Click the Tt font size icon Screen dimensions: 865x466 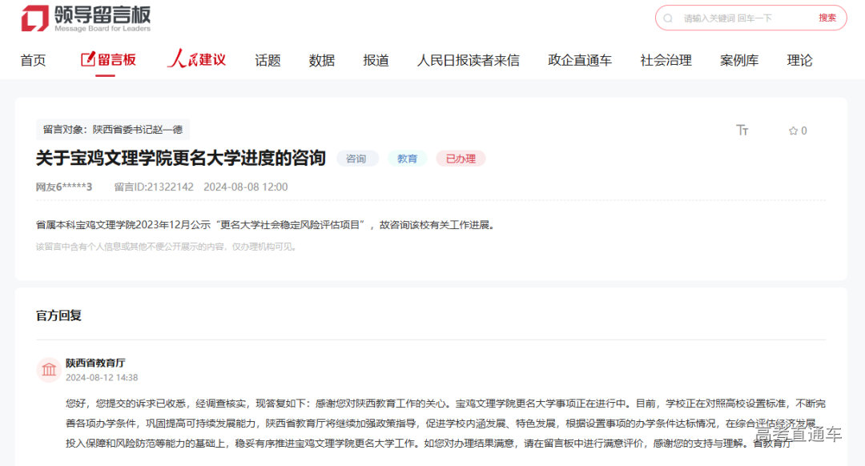point(742,130)
